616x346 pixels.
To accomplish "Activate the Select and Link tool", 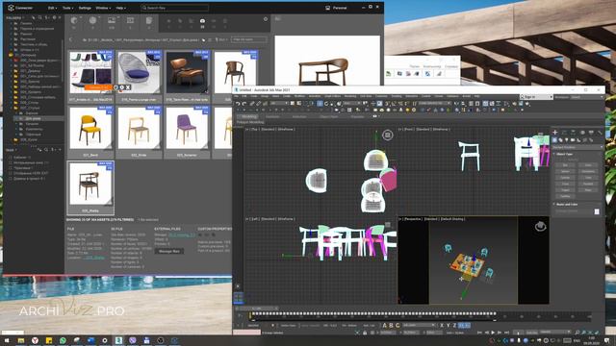I will click(x=252, y=104).
